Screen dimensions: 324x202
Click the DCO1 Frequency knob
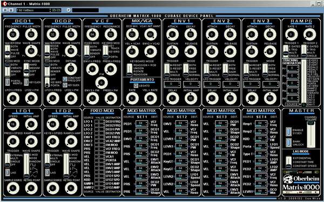point(13,35)
